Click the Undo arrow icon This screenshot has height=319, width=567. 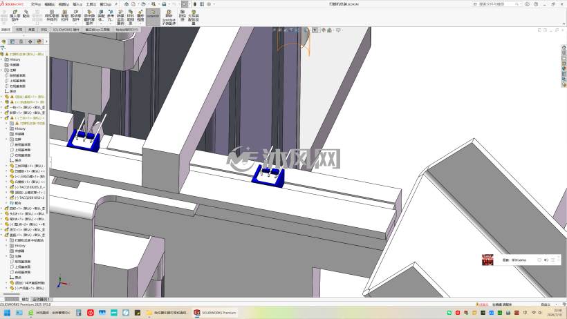pos(174,4)
